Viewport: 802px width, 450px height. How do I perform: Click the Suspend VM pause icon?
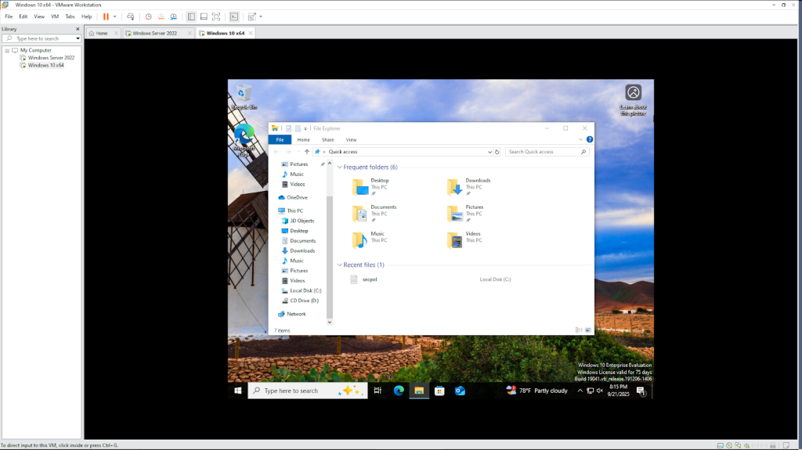(x=106, y=16)
